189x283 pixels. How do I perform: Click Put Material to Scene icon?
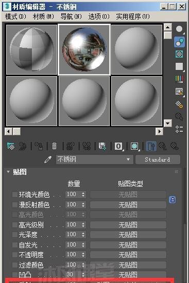pos(23,146)
